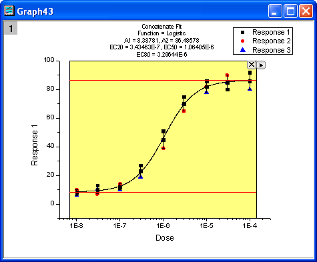Click the red circle Response 2 legend symbol
This screenshot has width=317, height=262.
(243, 41)
